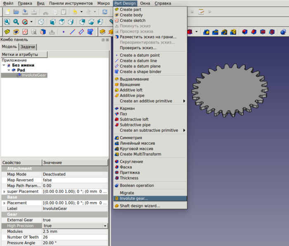The height and width of the screenshot is (246, 289).
Task: Expand the Placement property under Base
Action: click(4, 203)
